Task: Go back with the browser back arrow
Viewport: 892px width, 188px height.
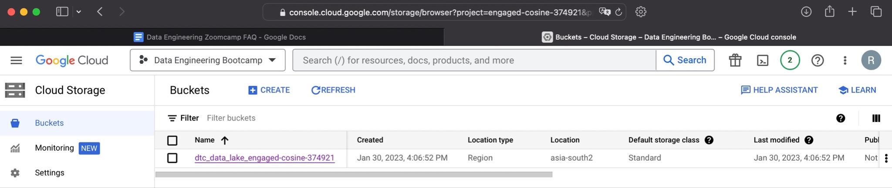Action: point(100,12)
